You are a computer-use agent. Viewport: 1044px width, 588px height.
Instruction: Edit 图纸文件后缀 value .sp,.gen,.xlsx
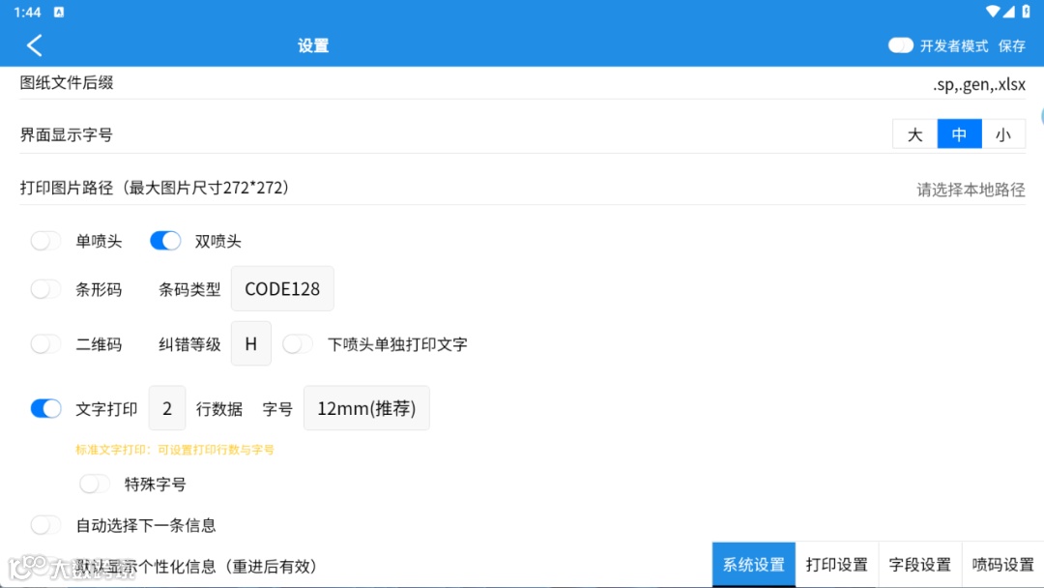pos(978,84)
